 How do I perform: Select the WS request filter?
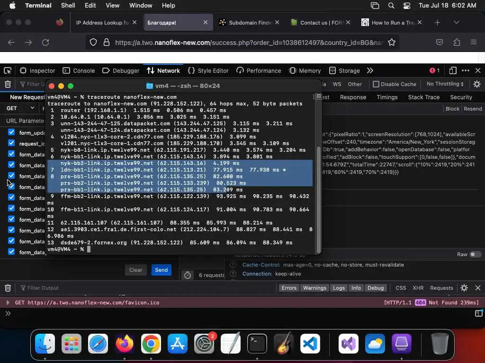pos(337,84)
